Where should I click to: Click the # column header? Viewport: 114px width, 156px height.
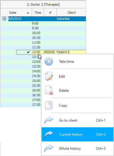point(50,13)
